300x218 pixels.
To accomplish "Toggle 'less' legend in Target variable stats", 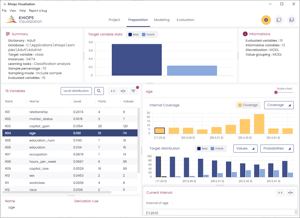I will click(133, 34).
